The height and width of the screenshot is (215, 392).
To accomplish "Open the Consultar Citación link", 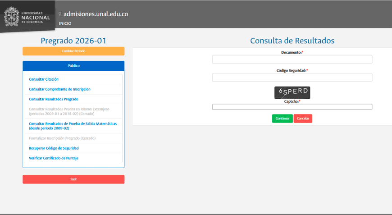I will pos(44,79).
